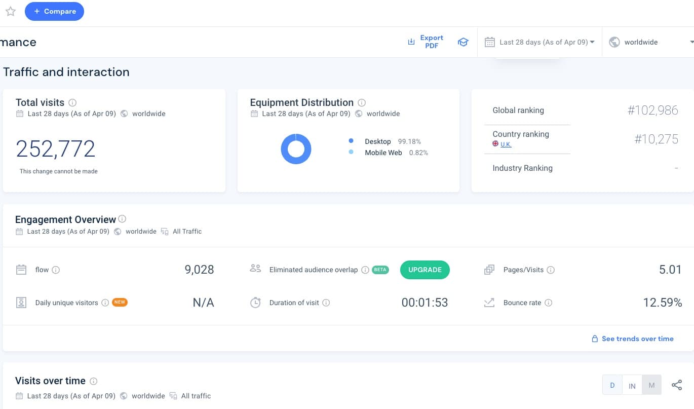Click the share icon for Visits over time
The height and width of the screenshot is (409, 694).
click(677, 385)
